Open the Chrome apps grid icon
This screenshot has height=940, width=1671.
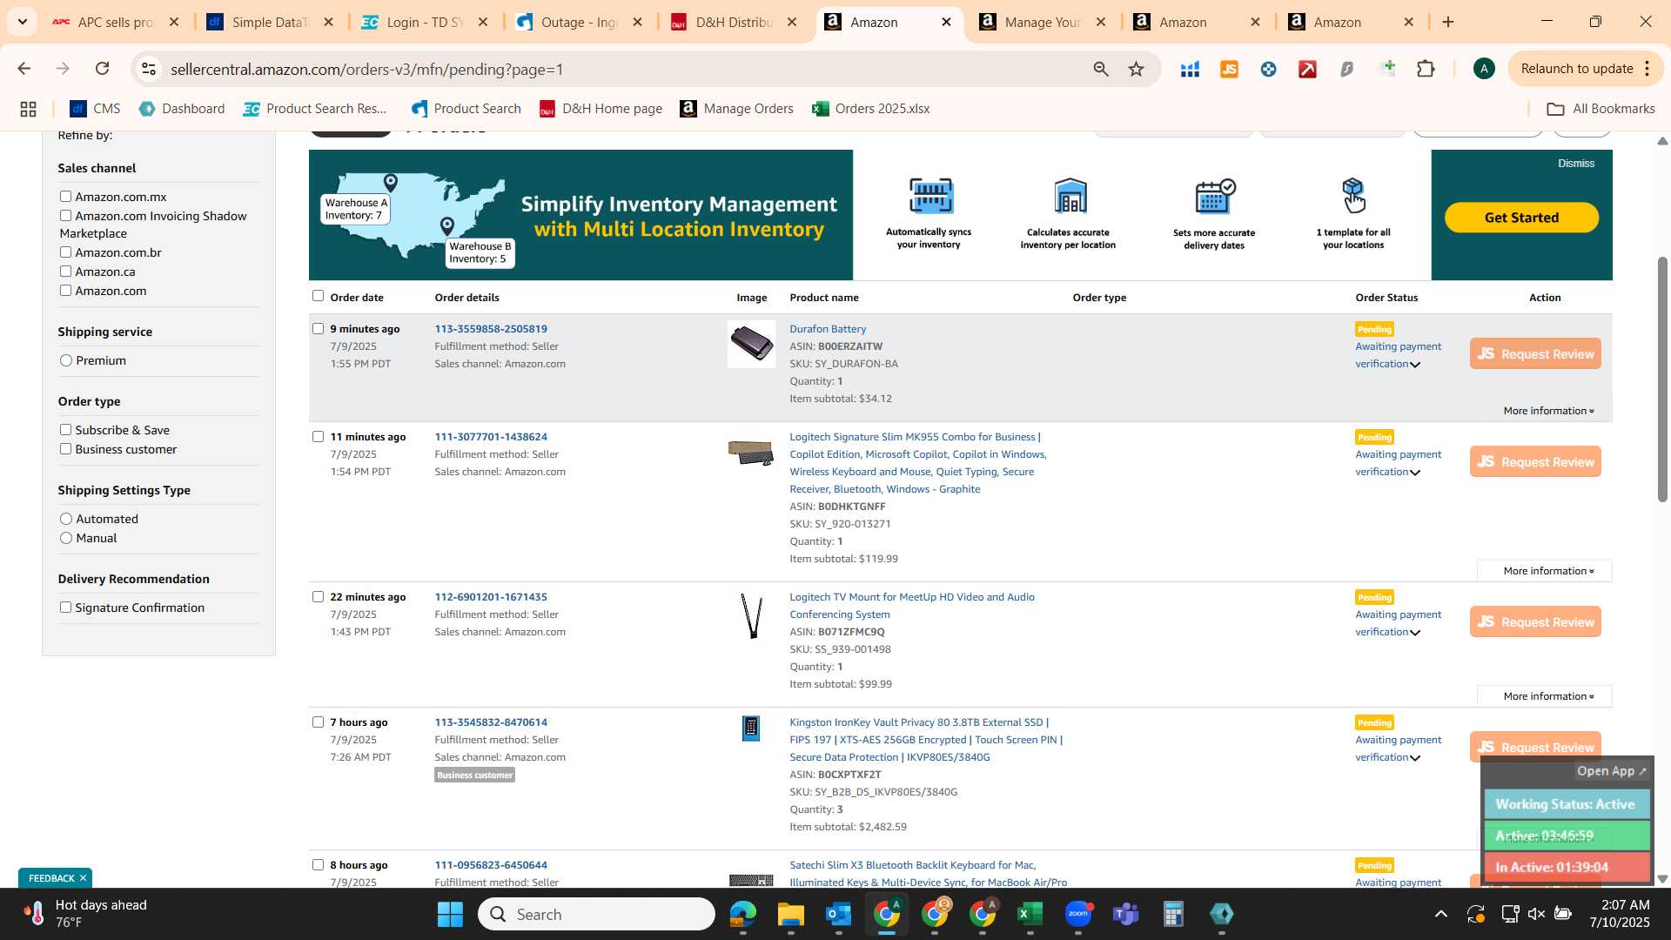(x=28, y=109)
